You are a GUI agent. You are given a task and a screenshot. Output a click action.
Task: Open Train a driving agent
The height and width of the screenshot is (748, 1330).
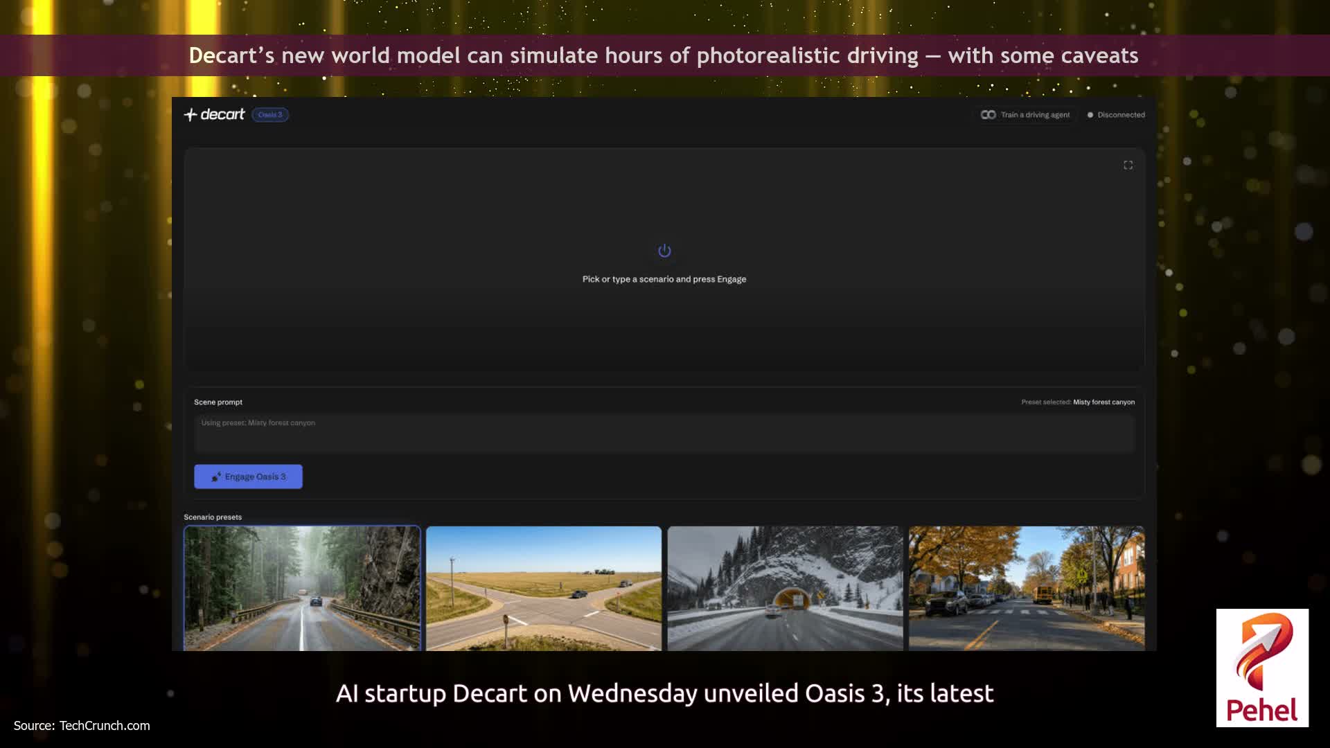coord(1025,115)
